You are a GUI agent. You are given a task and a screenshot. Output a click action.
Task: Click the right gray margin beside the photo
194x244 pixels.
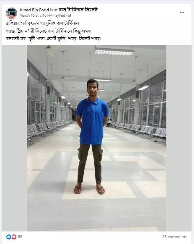tap(179, 138)
